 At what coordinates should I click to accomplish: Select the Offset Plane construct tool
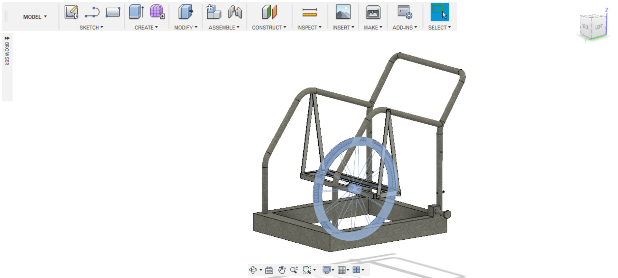pos(269,12)
